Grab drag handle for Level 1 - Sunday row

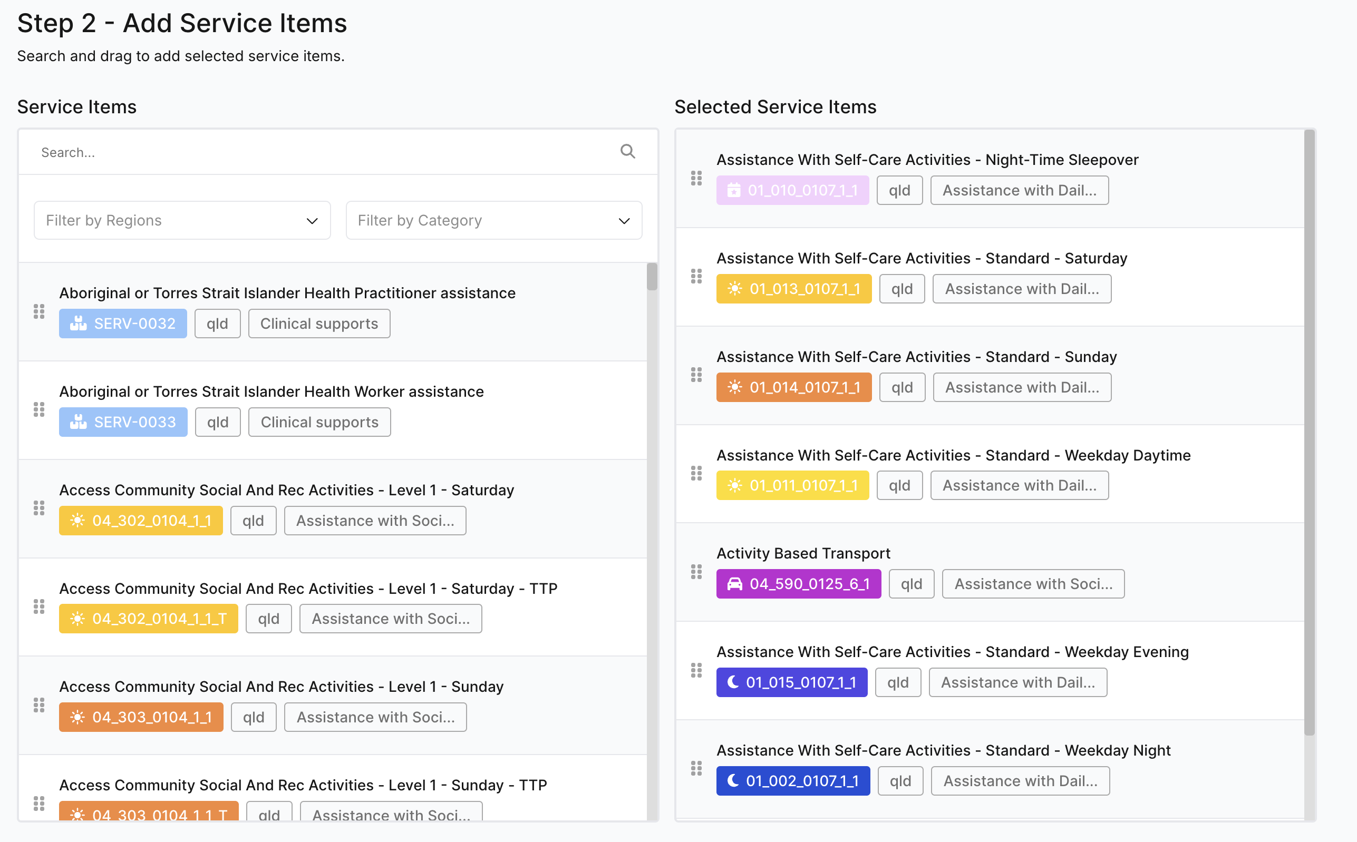point(39,705)
